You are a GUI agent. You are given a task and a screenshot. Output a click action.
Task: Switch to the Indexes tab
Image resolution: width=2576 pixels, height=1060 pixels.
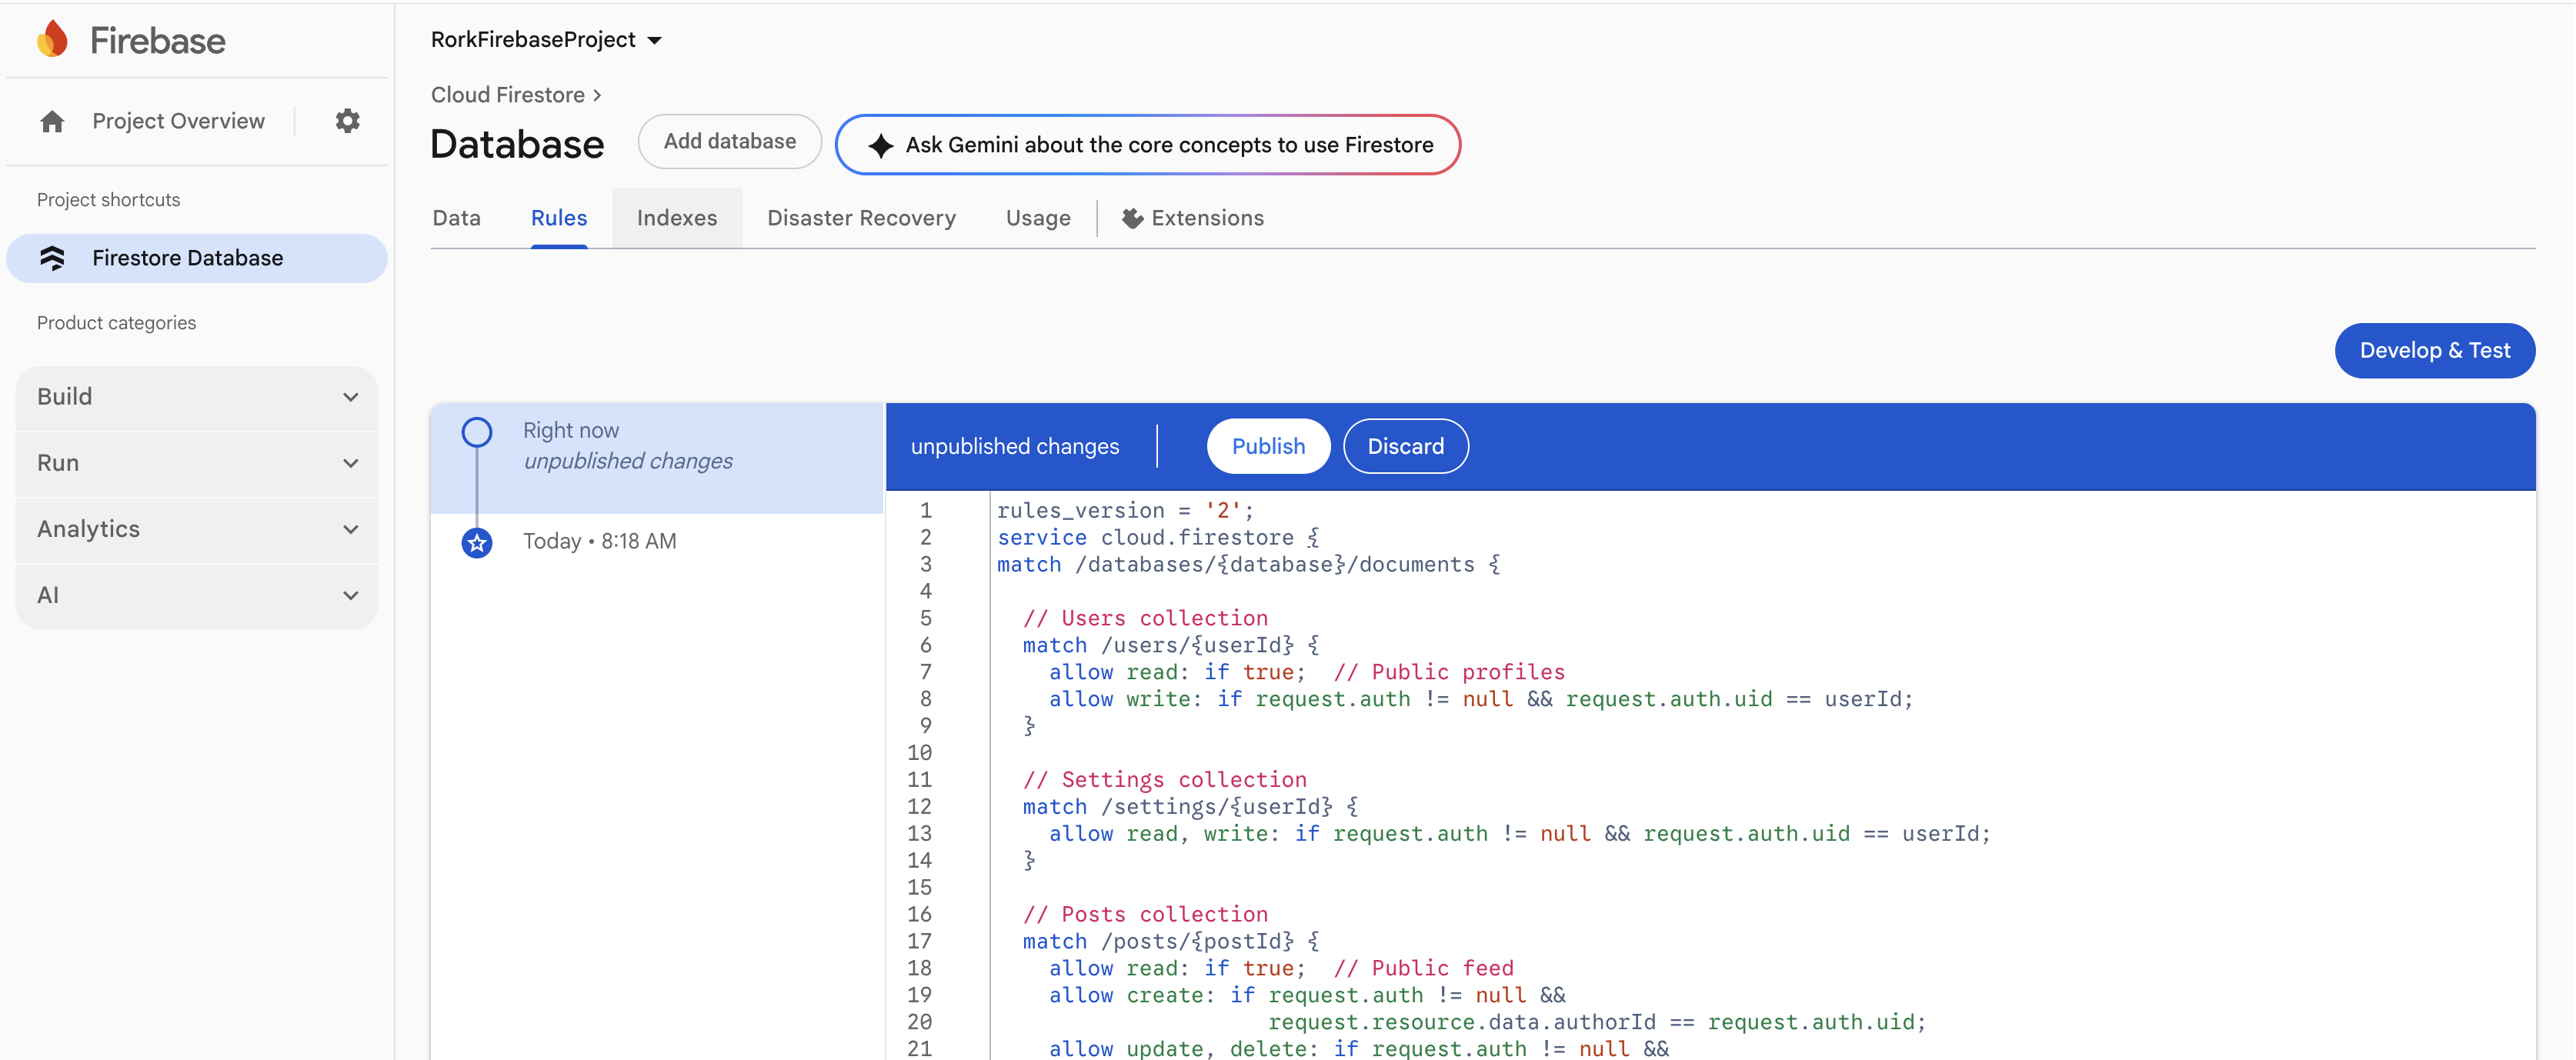(677, 218)
